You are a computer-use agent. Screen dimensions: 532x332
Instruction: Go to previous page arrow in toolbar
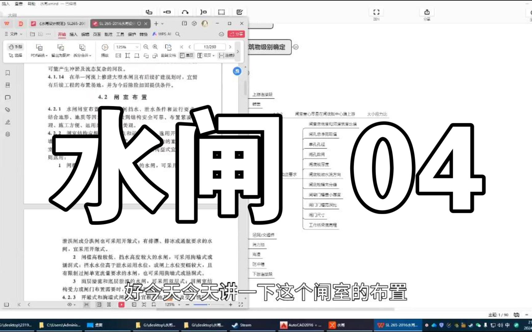190,47
